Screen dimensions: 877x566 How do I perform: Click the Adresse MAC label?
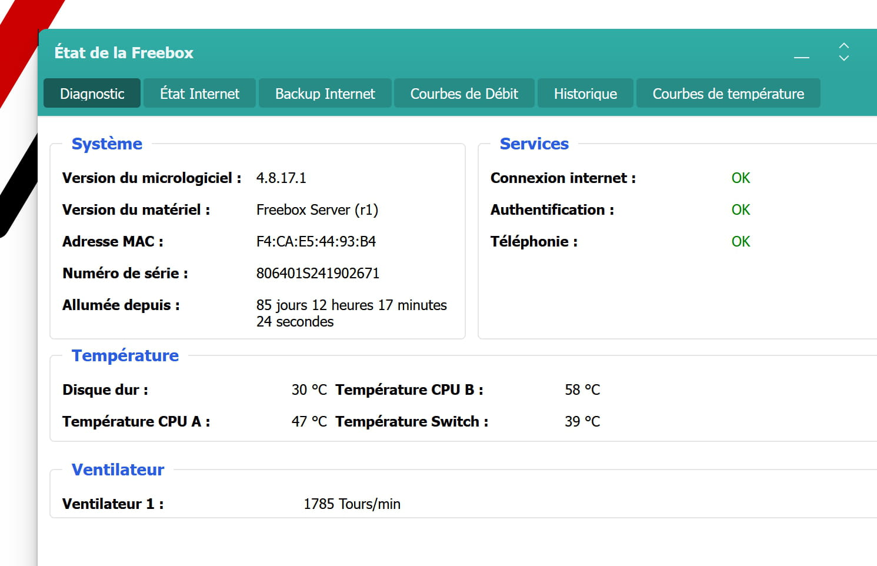113,241
